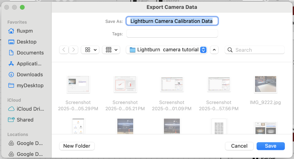Select Shared under iCloud
Image resolution: width=294 pixels, height=159 pixels.
(x=21, y=120)
